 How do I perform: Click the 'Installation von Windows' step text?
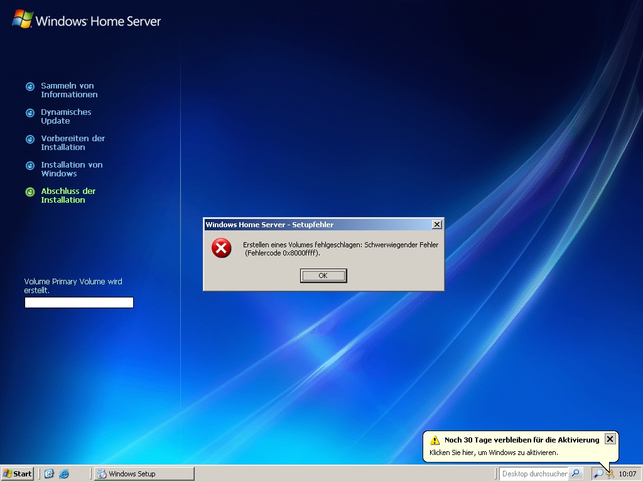click(72, 169)
